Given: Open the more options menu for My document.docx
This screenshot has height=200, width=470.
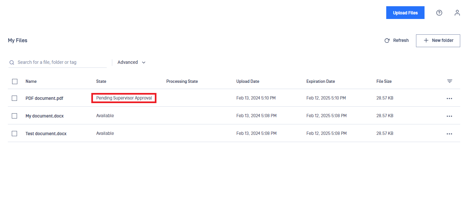Looking at the screenshot, I should click(x=449, y=116).
